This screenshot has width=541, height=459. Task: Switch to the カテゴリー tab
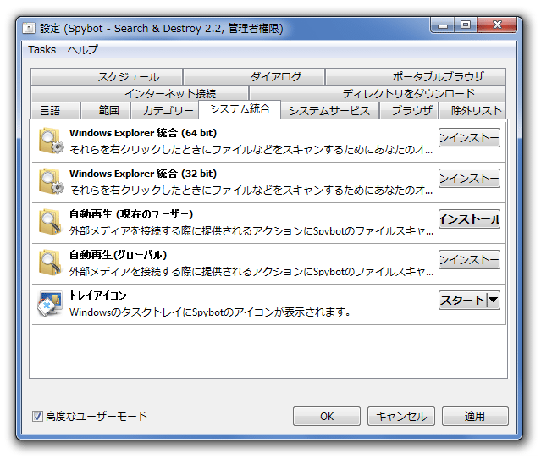coord(164,110)
